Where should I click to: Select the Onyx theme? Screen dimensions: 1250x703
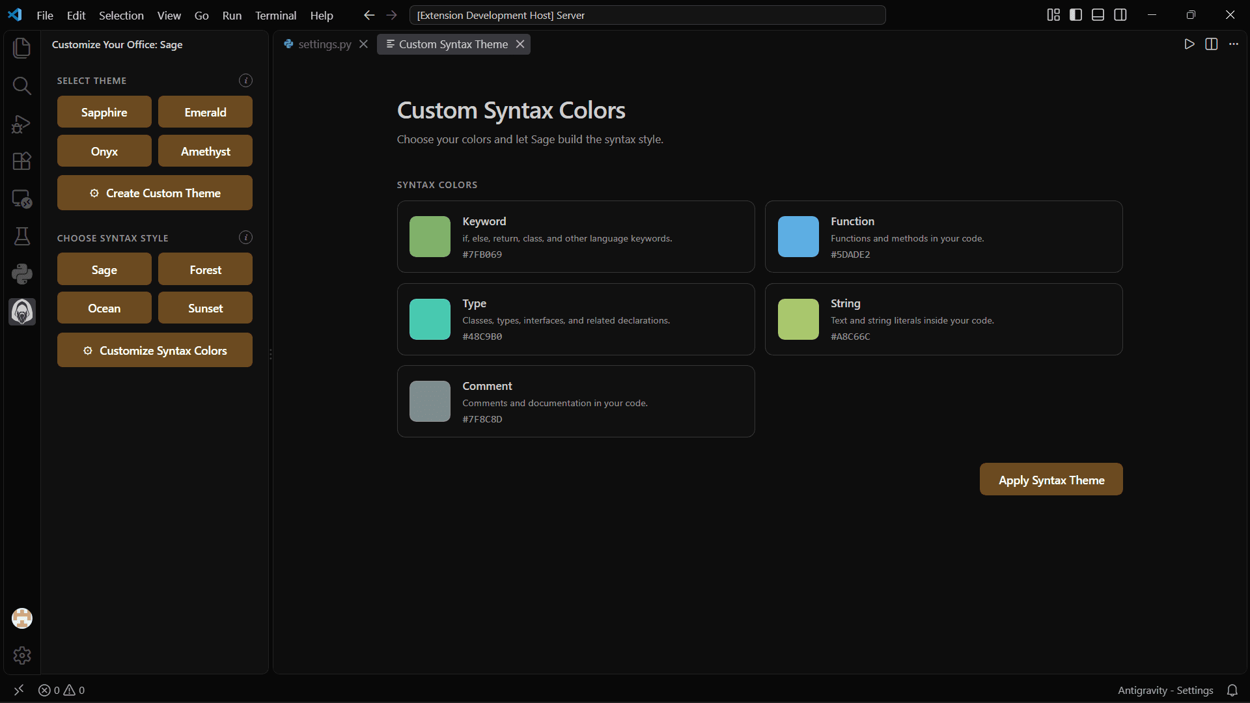click(104, 151)
